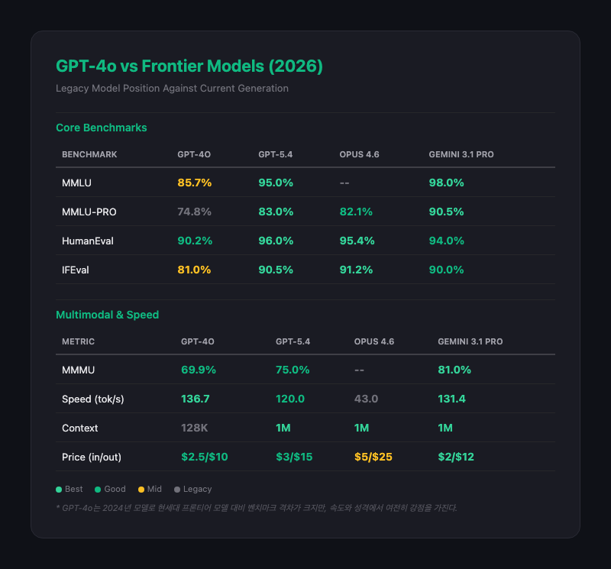Click the 128K context value
This screenshot has height=569, width=611.
pos(196,428)
